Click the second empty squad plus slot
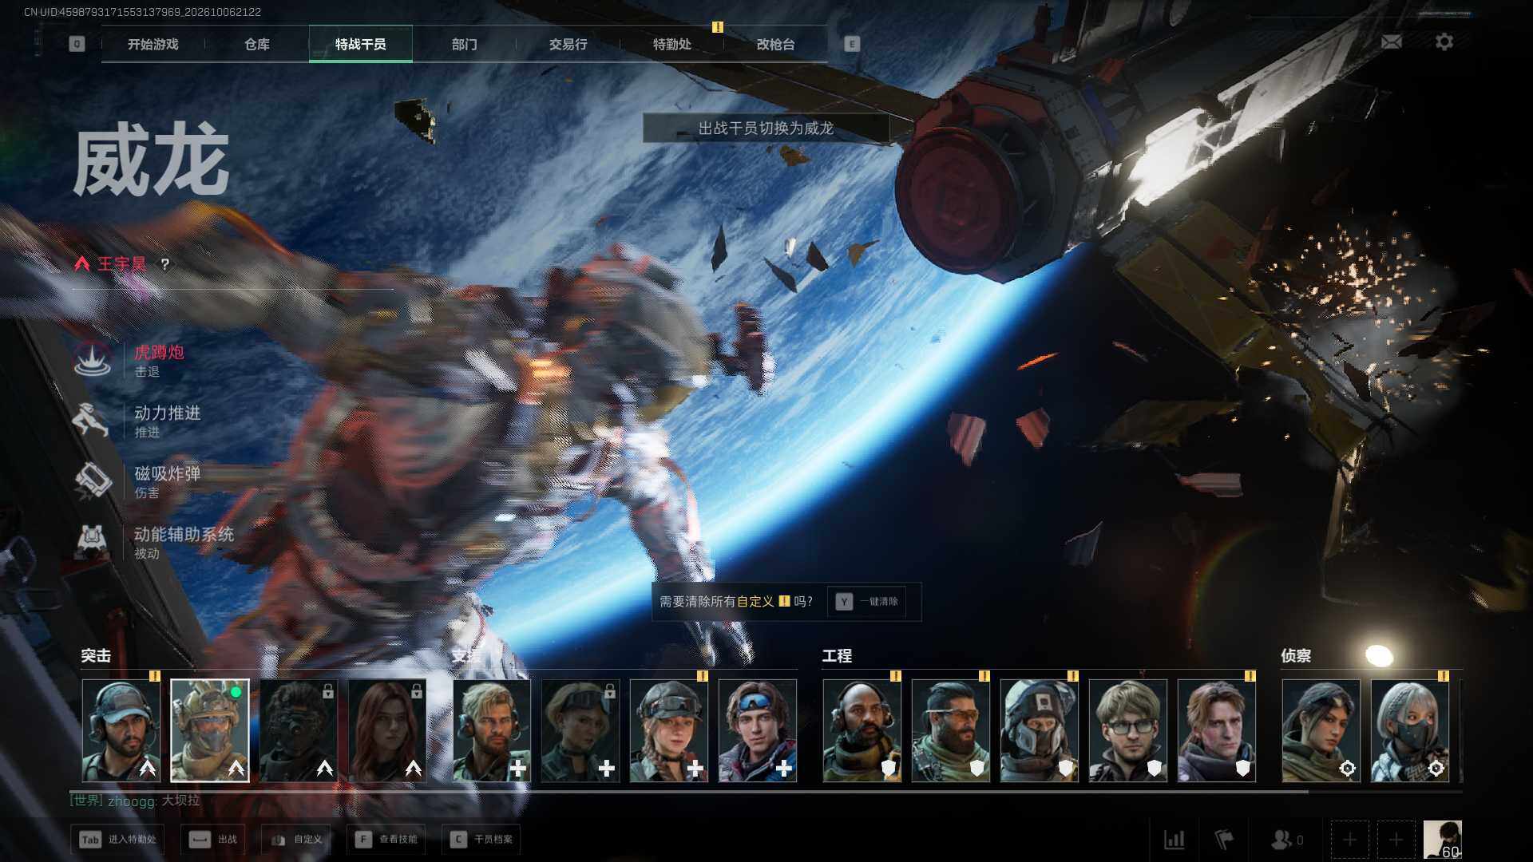This screenshot has width=1533, height=862. 1396,840
